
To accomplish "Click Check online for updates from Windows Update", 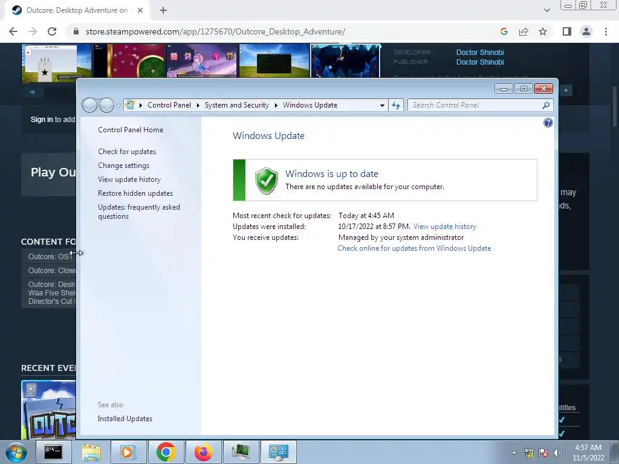I will pyautogui.click(x=414, y=248).
